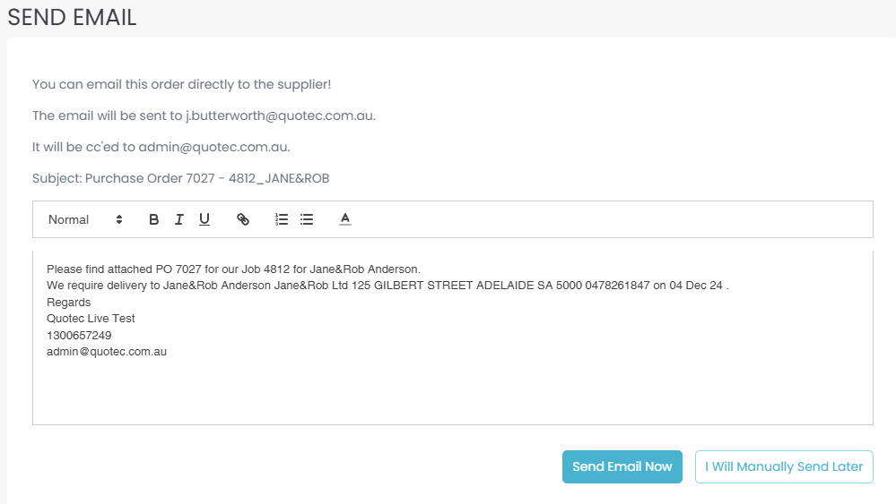Toggle bold formatting in the editor
Image resolution: width=896 pixels, height=504 pixels.
click(154, 219)
